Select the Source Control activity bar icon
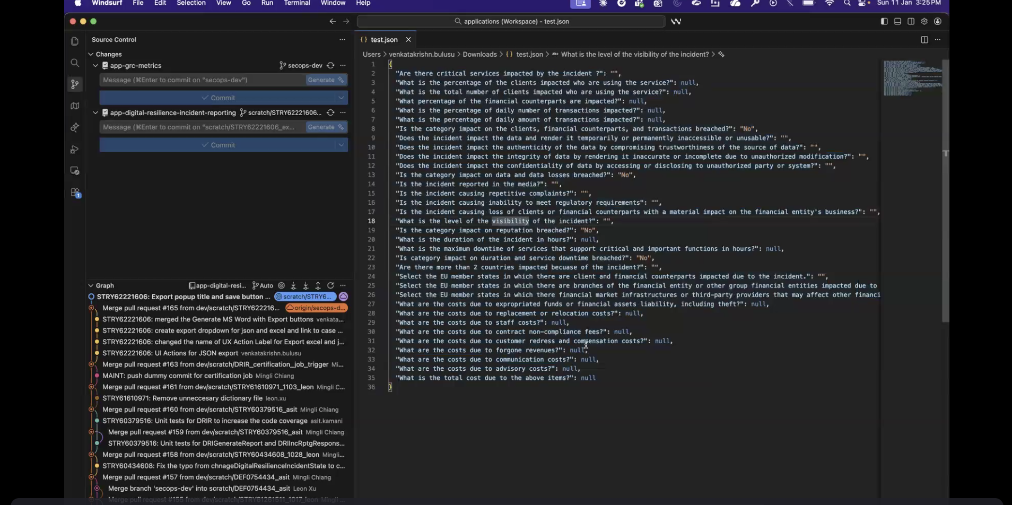Viewport: 1012px width, 505px height. [75, 84]
